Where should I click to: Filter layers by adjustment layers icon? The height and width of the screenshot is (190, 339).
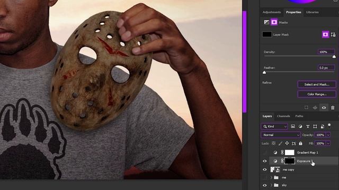[300, 127]
